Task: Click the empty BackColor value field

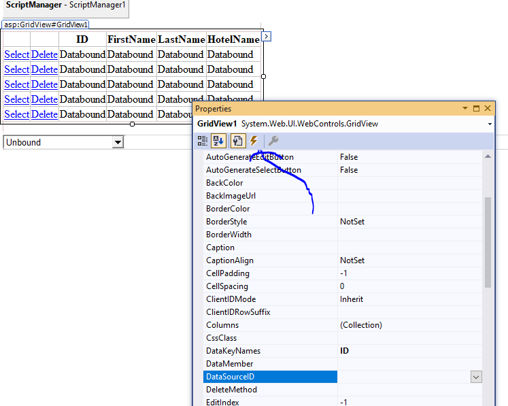Action: (410, 183)
